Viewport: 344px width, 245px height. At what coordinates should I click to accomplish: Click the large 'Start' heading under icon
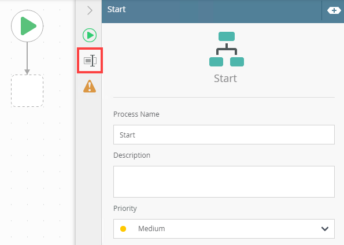[x=225, y=79]
